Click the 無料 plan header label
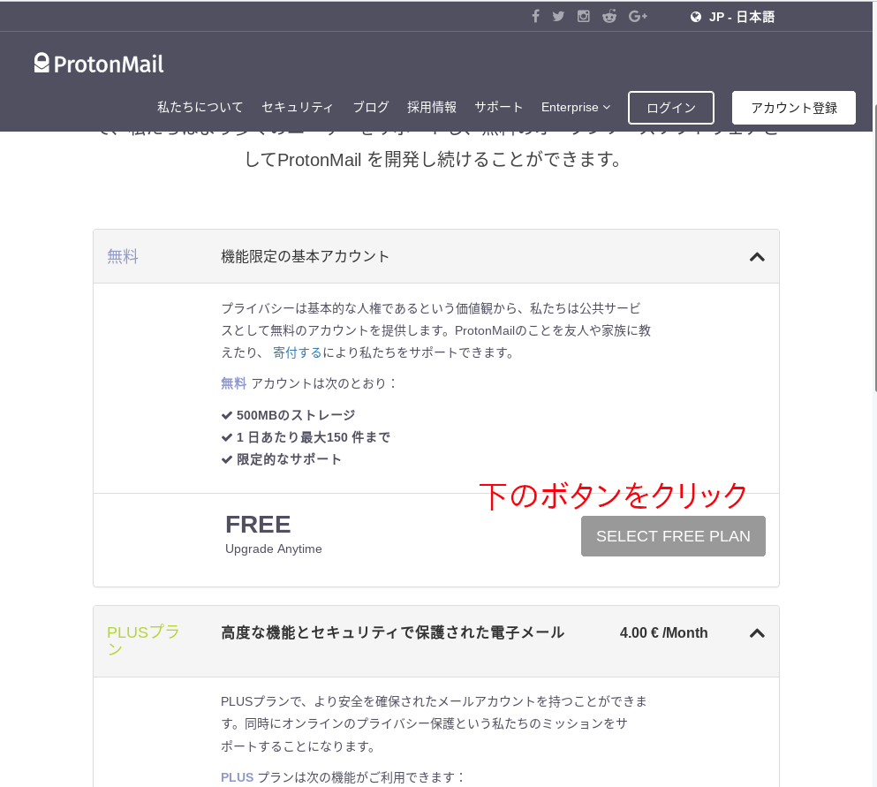This screenshot has height=787, width=877. pos(123,256)
